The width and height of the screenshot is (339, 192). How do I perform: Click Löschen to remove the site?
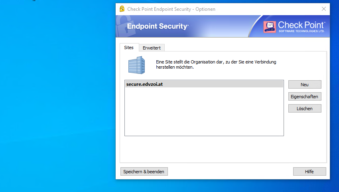(x=305, y=109)
